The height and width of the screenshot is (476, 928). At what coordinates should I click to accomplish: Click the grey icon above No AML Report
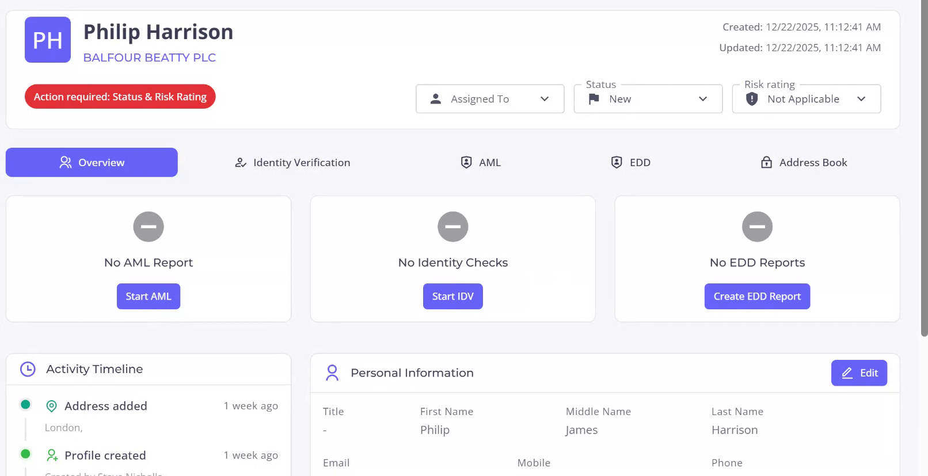pos(149,227)
